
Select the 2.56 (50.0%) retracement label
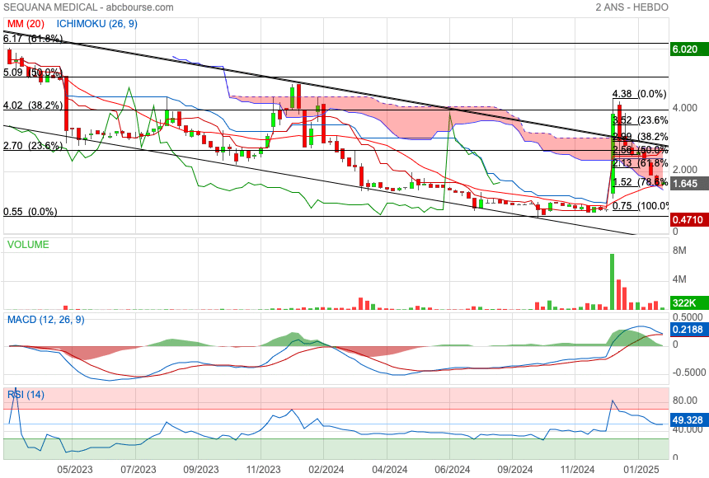coord(641,150)
